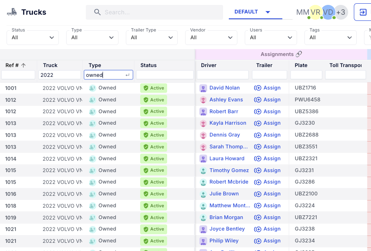Expand the Tags filter dropdown
Viewport: 371px width, 251px height.
330,38
